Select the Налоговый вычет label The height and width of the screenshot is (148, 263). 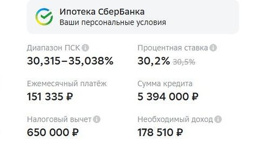59,119
